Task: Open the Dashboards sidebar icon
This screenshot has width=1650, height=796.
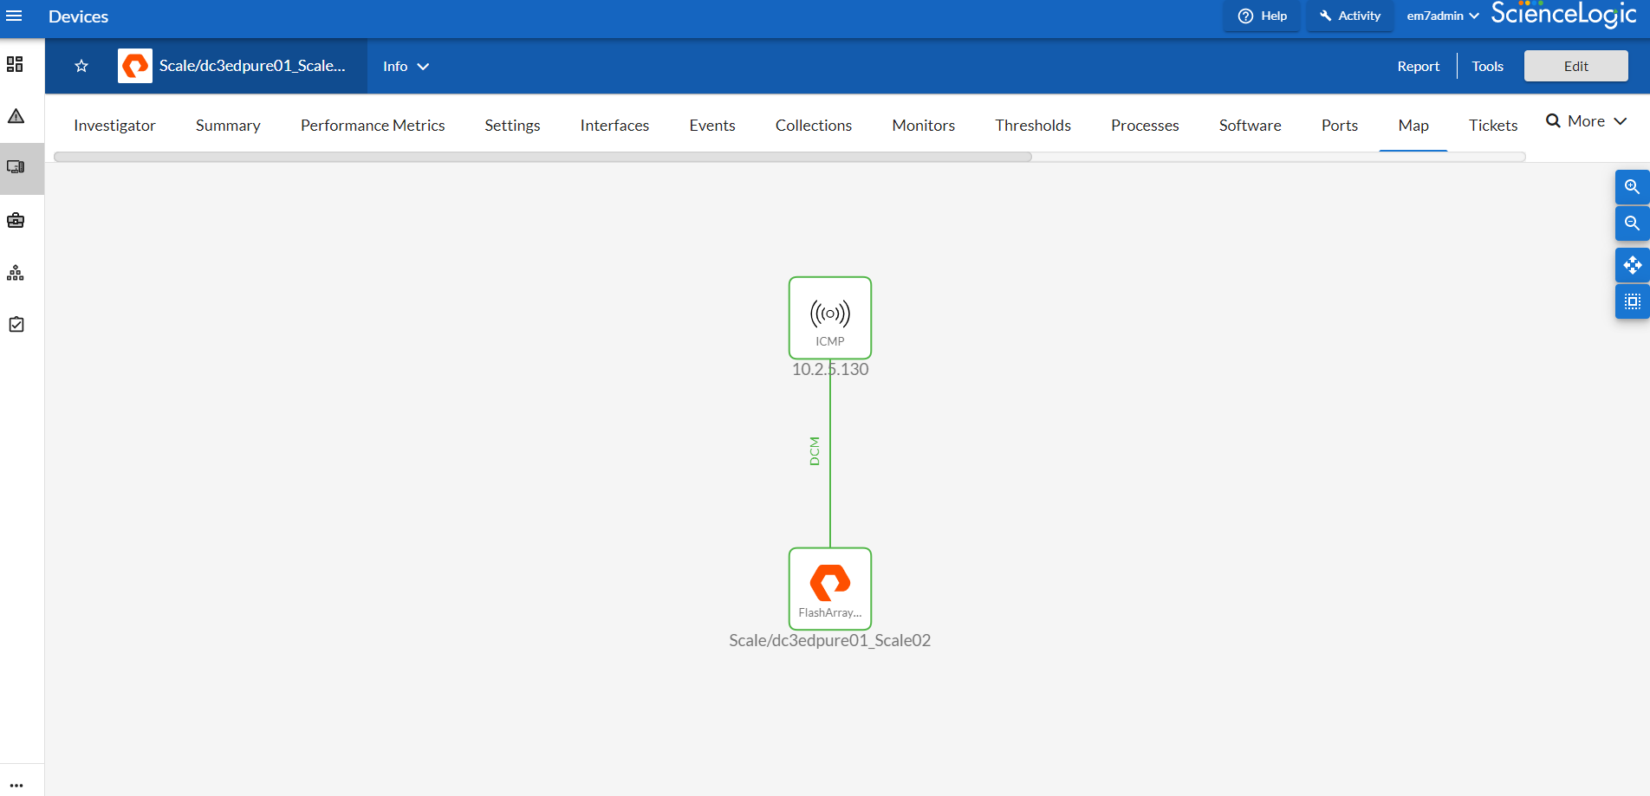Action: [x=15, y=64]
